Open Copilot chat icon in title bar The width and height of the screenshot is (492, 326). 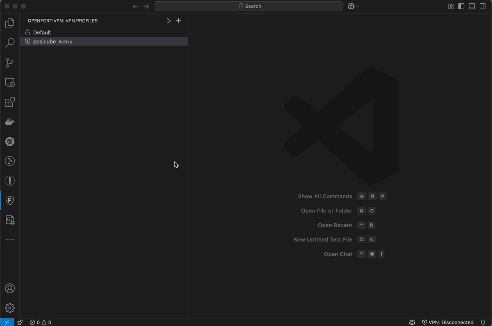click(x=351, y=6)
